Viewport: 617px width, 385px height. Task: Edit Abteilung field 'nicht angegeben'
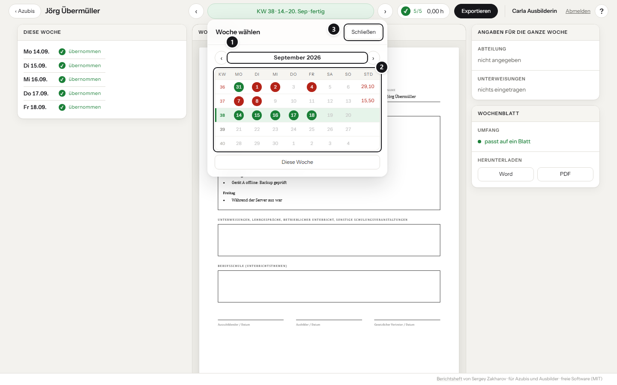[x=499, y=60]
